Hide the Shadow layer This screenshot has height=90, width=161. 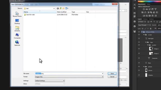[x=139, y=75]
